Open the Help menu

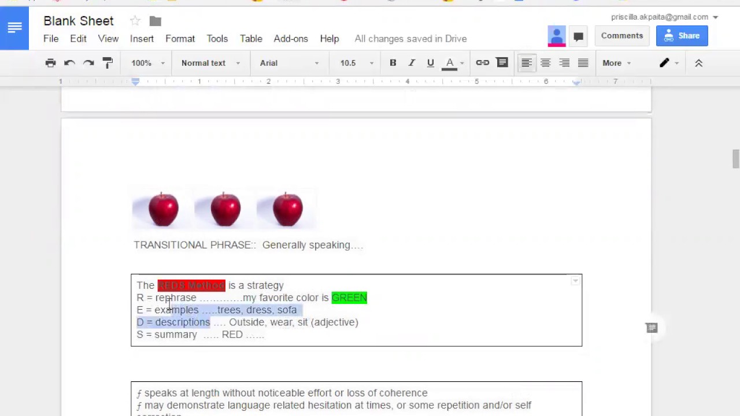point(330,39)
